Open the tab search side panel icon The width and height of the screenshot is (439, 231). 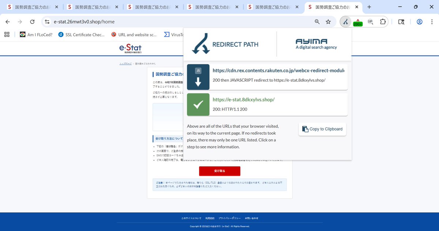(401, 22)
